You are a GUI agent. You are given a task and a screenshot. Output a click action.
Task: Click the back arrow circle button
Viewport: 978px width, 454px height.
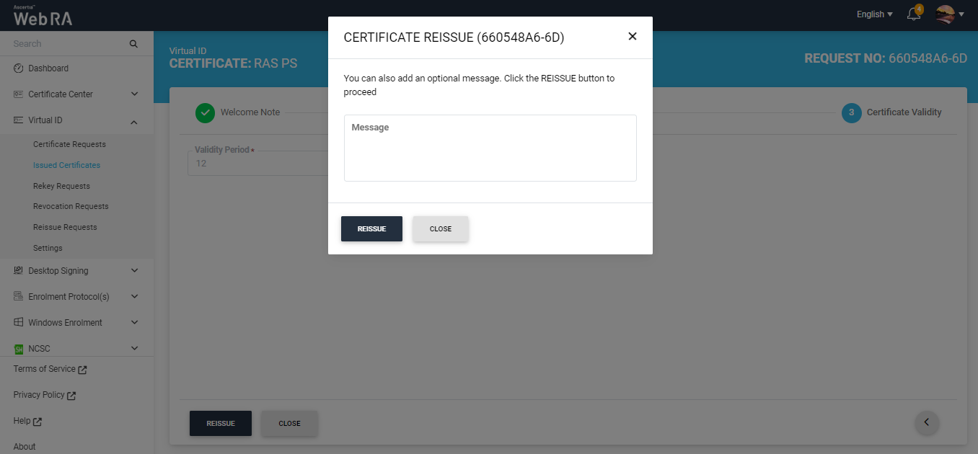(x=927, y=422)
